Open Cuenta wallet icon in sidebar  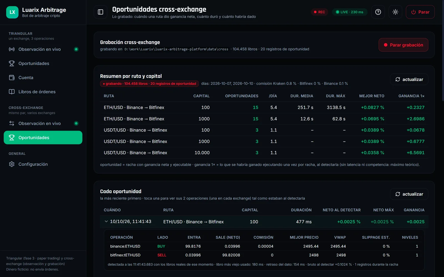[x=12, y=78]
